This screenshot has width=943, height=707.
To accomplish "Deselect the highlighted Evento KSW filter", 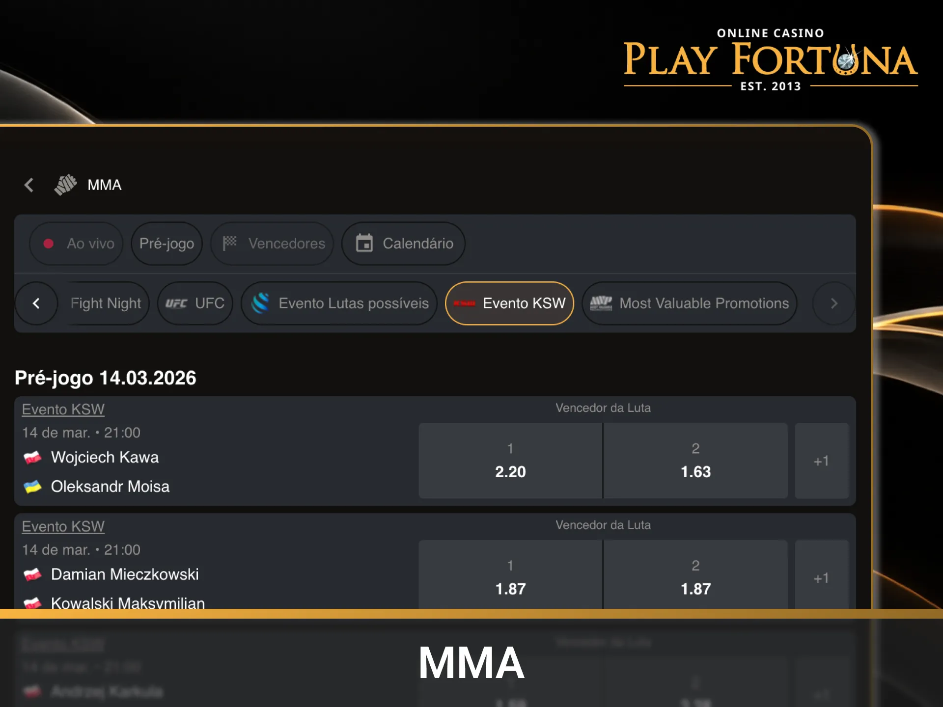I will point(509,303).
